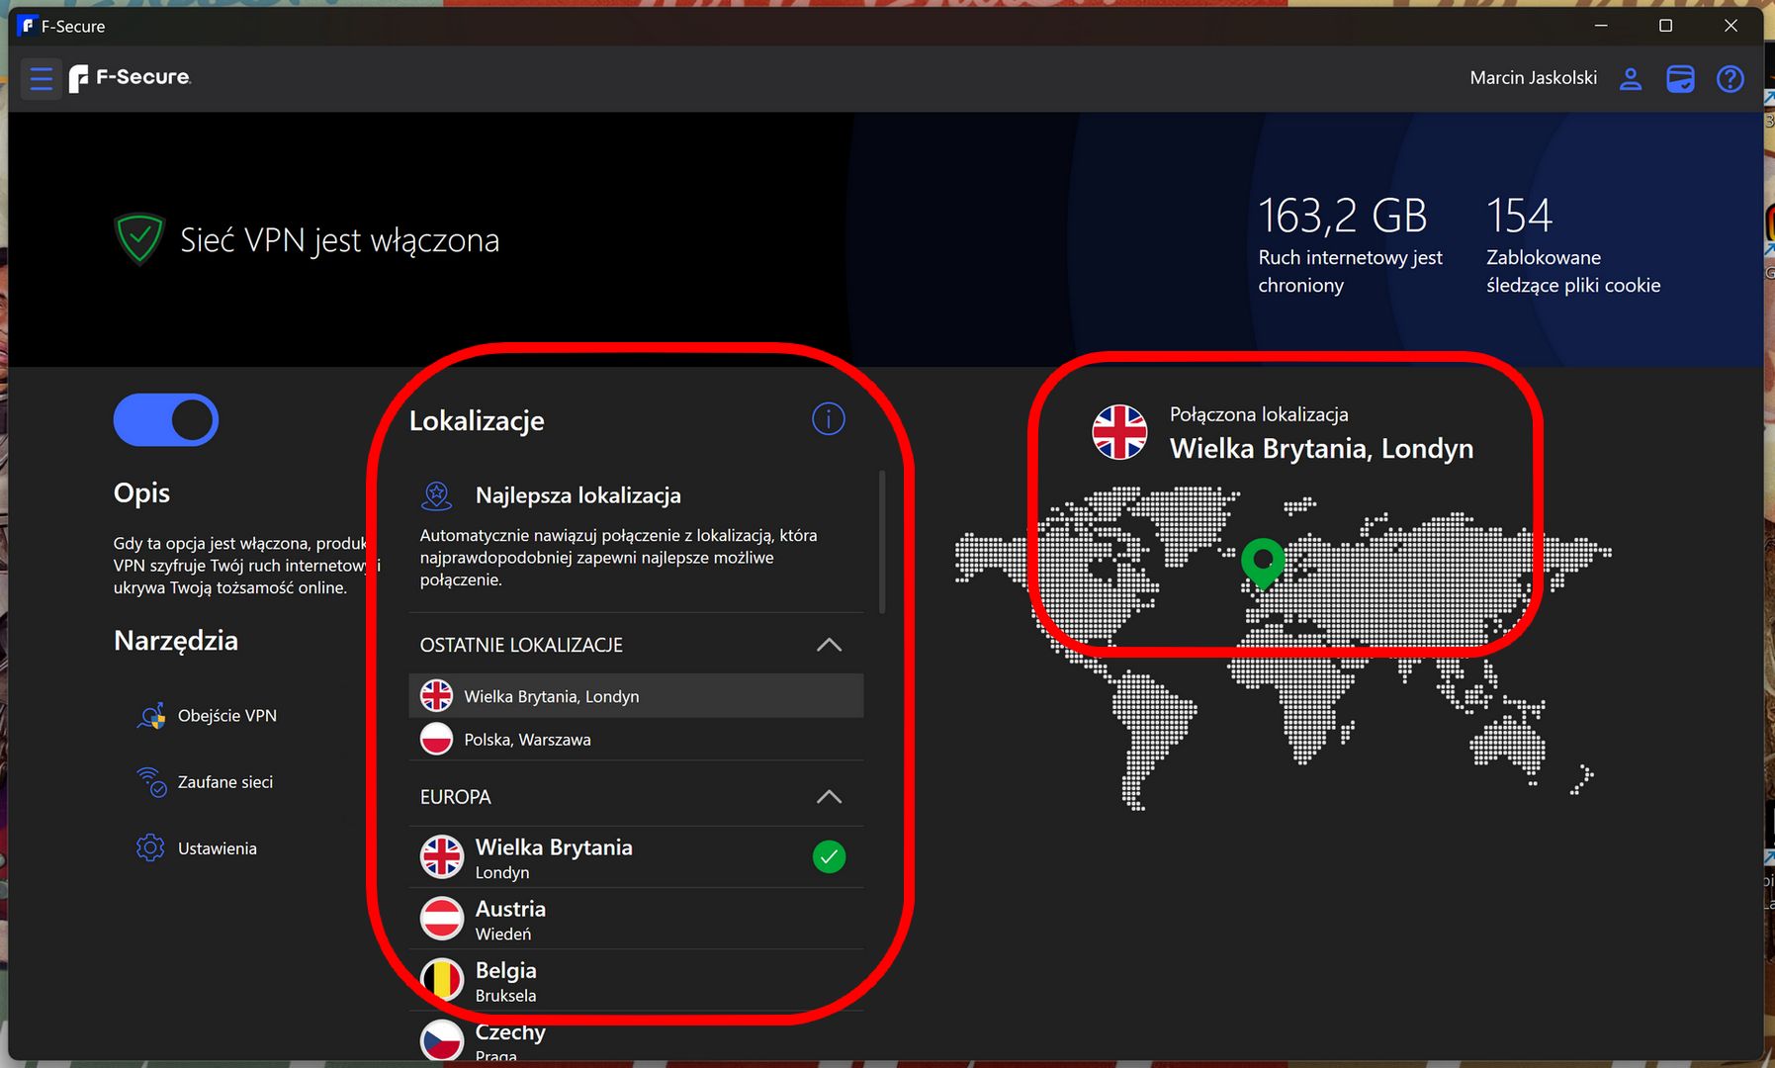This screenshot has width=1775, height=1068.
Task: Open the user account profile icon
Action: coord(1631,78)
